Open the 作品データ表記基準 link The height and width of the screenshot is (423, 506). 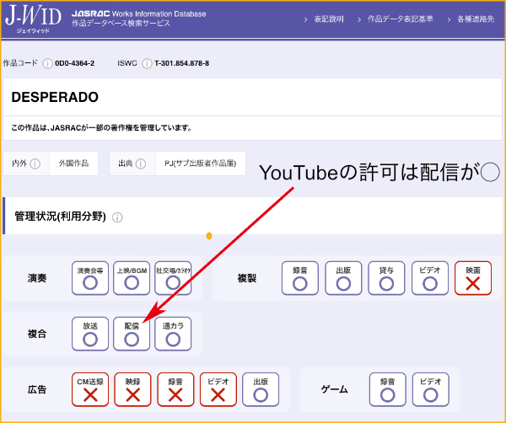click(400, 19)
